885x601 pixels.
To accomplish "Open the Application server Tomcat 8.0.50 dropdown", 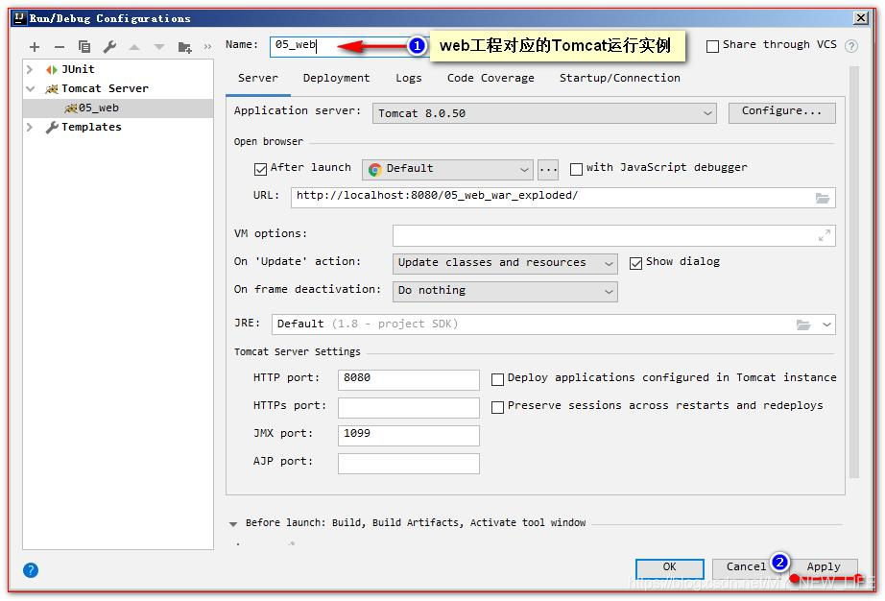I will (x=544, y=113).
